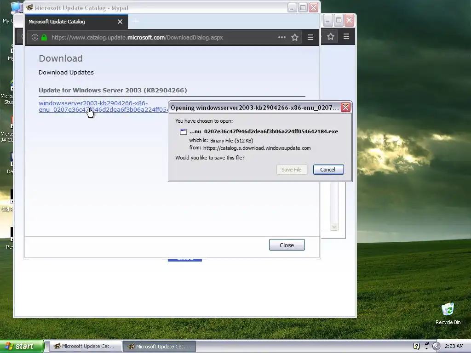471x353 pixels.
Task: Close the Microsoft Update Catalog tab
Action: (120, 22)
